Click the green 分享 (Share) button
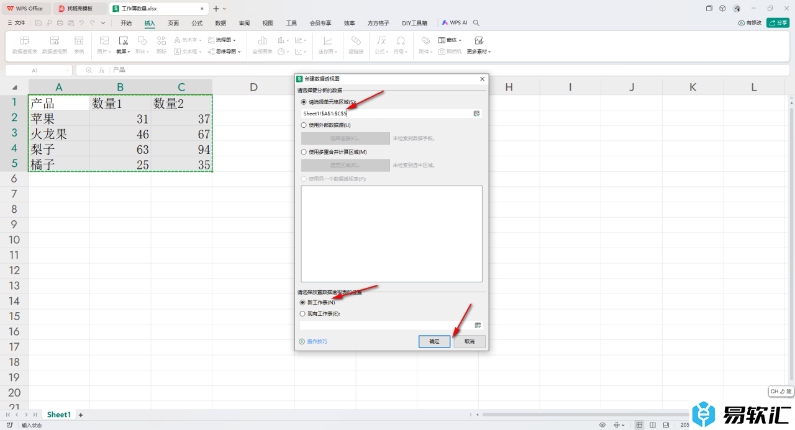The image size is (795, 430). (x=778, y=23)
